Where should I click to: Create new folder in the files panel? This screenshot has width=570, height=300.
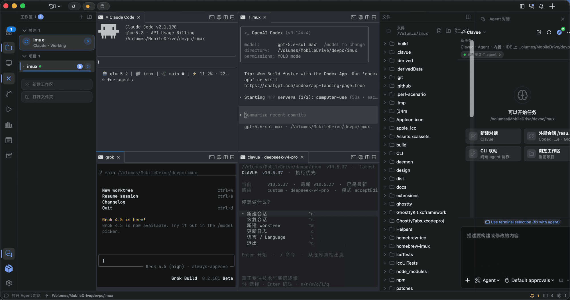pyautogui.click(x=448, y=31)
